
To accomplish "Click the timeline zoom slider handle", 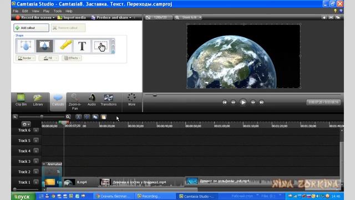I will pos(42,117).
